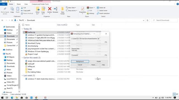The height and width of the screenshot is (100, 179).
Task: Click the Cut scissors option
Action: (x=23, y=8)
